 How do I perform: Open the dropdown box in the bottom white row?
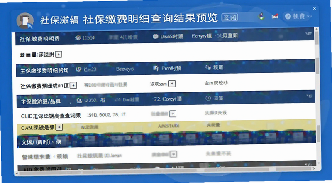(x=173, y=154)
